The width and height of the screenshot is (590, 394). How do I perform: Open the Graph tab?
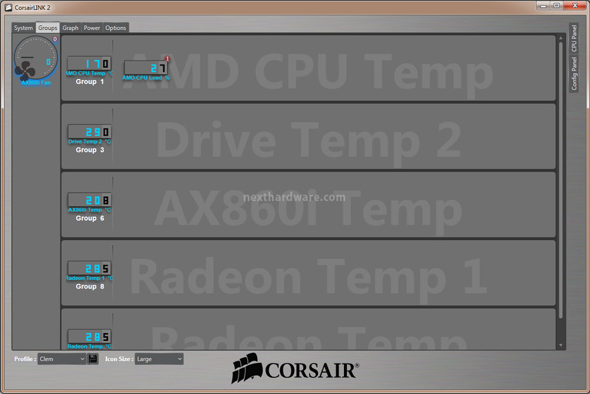click(70, 28)
